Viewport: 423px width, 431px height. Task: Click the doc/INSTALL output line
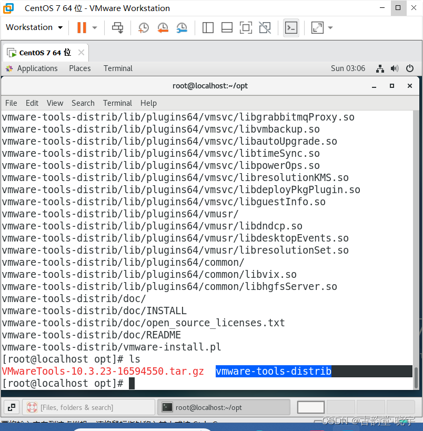[x=94, y=310]
